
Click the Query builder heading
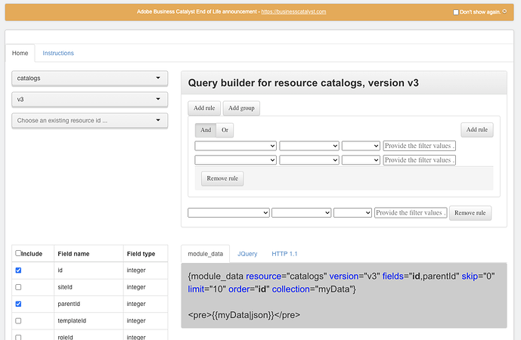(303, 83)
